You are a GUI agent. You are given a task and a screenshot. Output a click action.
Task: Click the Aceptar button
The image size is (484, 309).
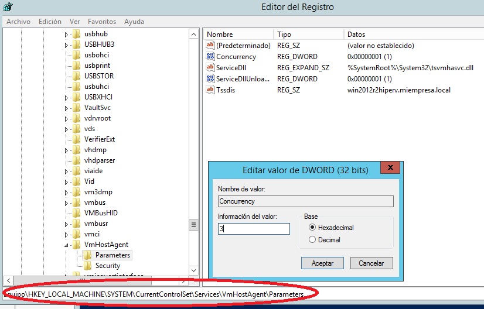point(322,263)
